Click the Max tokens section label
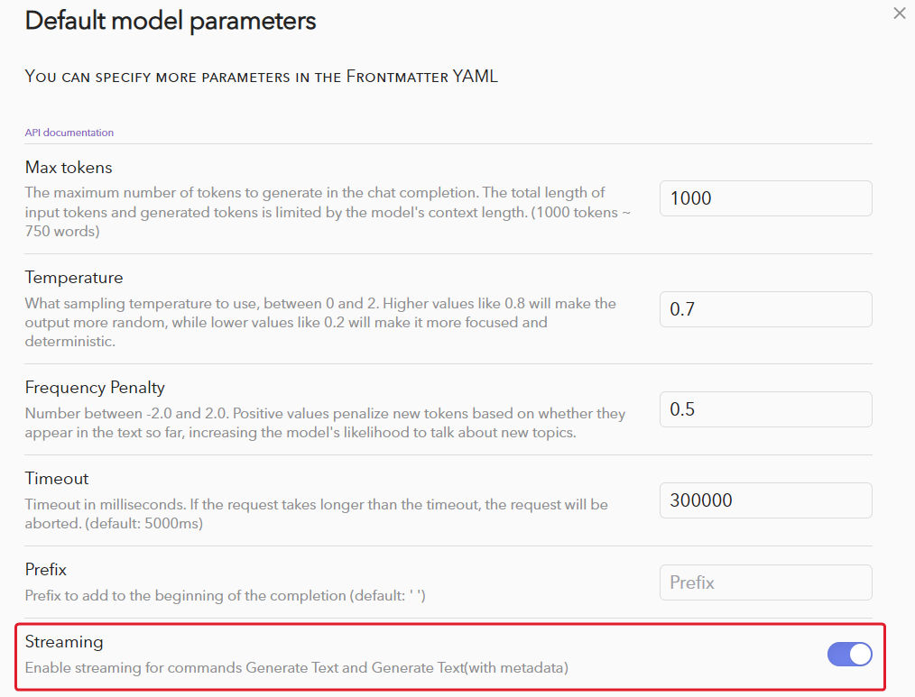 69,167
